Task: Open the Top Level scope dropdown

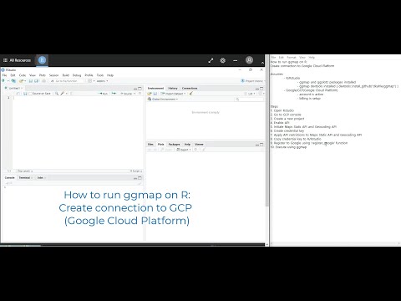Action: [25, 171]
